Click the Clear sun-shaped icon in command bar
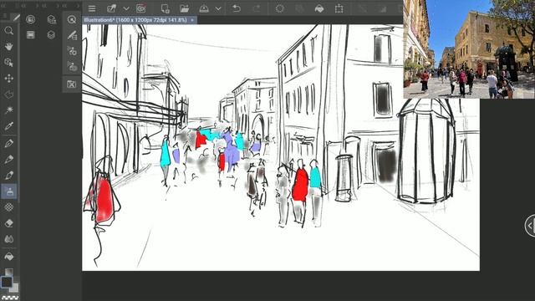 pos(279,8)
